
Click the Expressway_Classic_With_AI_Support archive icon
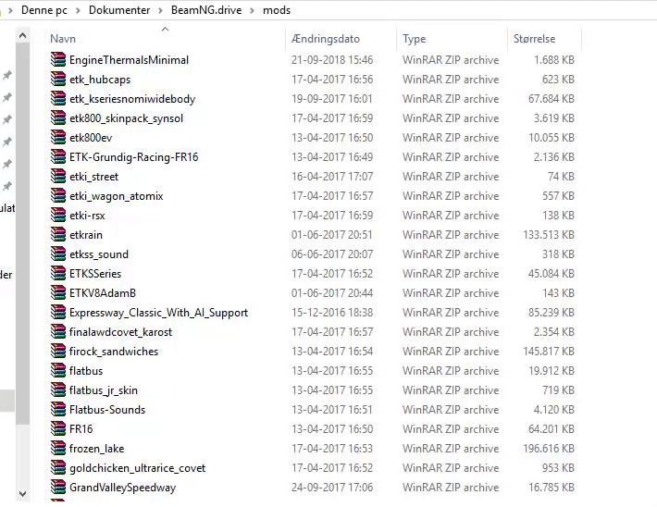tap(58, 312)
